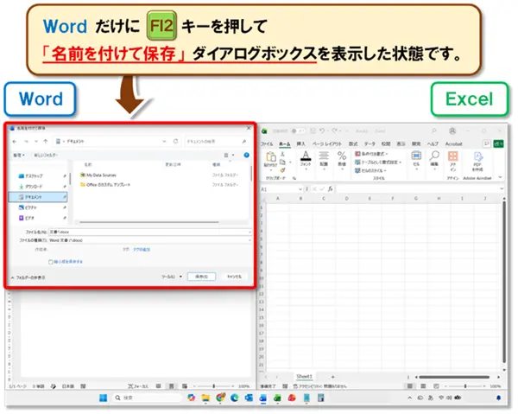Image resolution: width=518 pixels, height=414 pixels.
Task: Click タグの追加 link in dialog
Action: click(x=142, y=250)
